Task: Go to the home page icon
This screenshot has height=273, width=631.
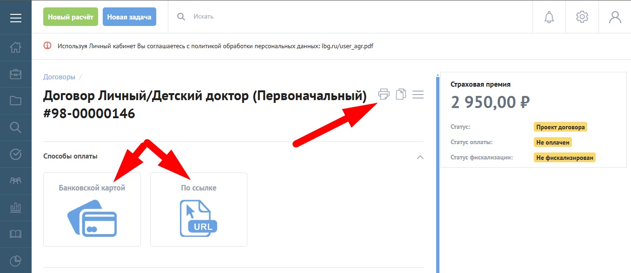Action: click(16, 47)
